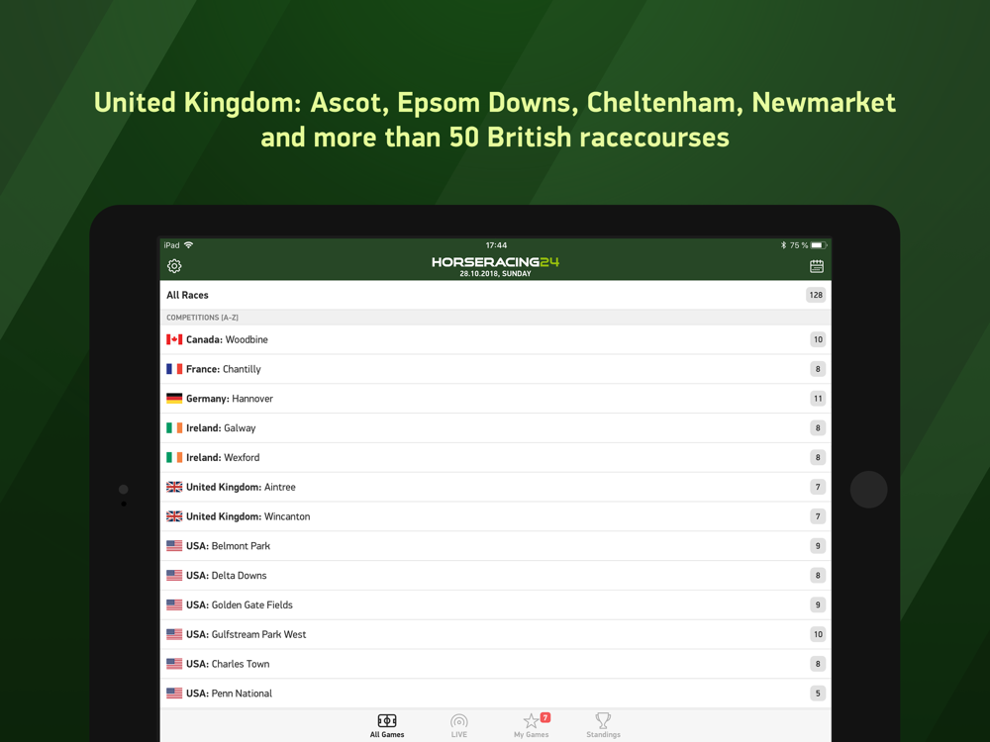Select Ireland: Galway competition
Image resolution: width=990 pixels, height=742 pixels.
tap(496, 427)
